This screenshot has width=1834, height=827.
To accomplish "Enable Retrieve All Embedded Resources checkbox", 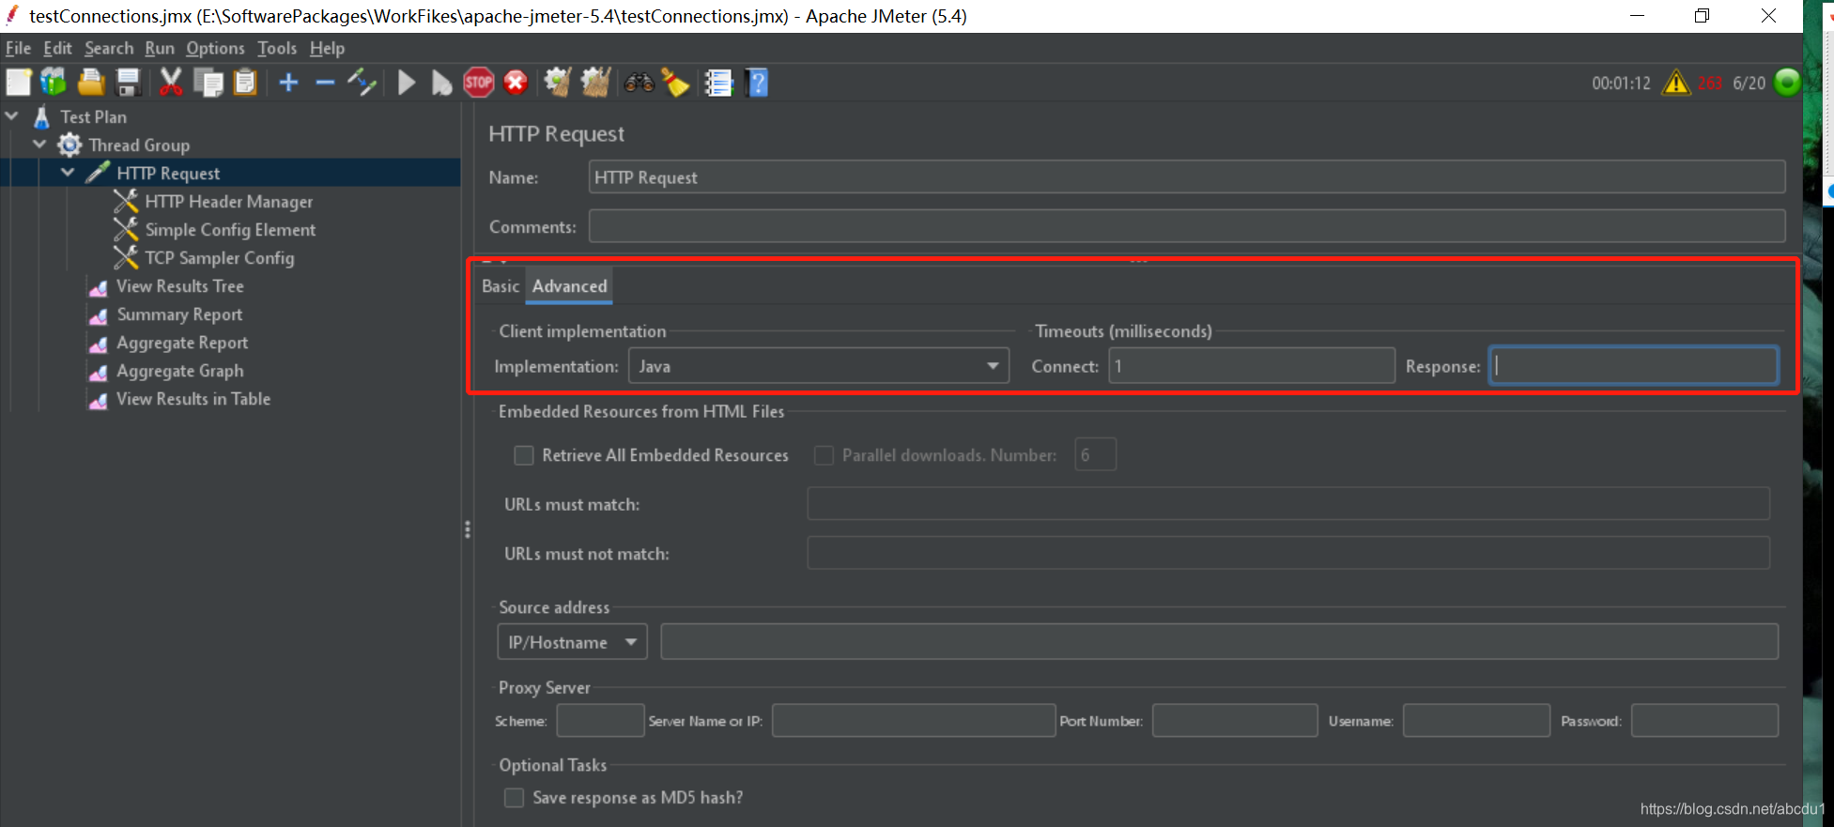I will [524, 455].
